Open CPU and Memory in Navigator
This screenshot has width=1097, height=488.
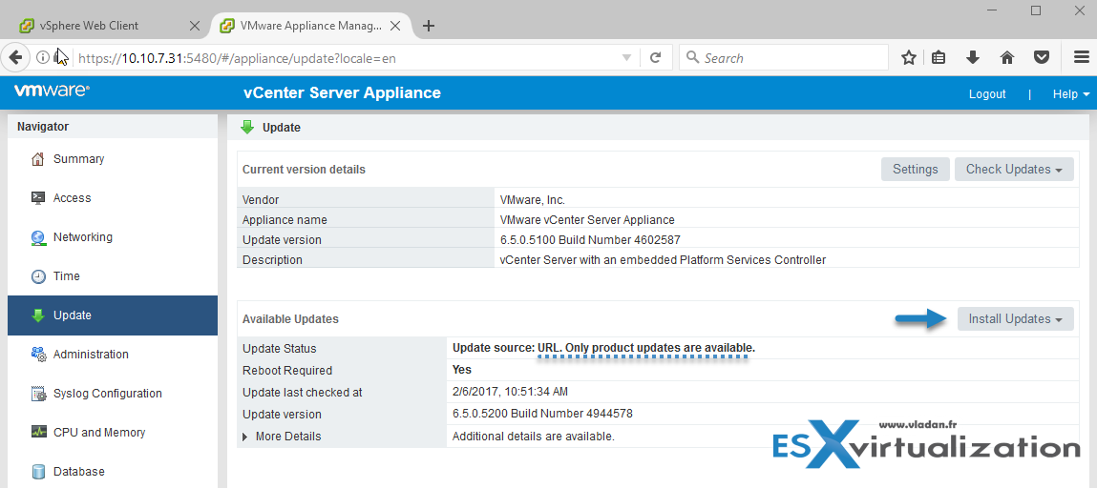tap(113, 433)
